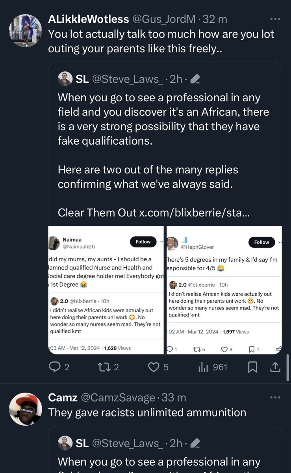Open the HephGlover tweet screenshot image

[x=224, y=290]
